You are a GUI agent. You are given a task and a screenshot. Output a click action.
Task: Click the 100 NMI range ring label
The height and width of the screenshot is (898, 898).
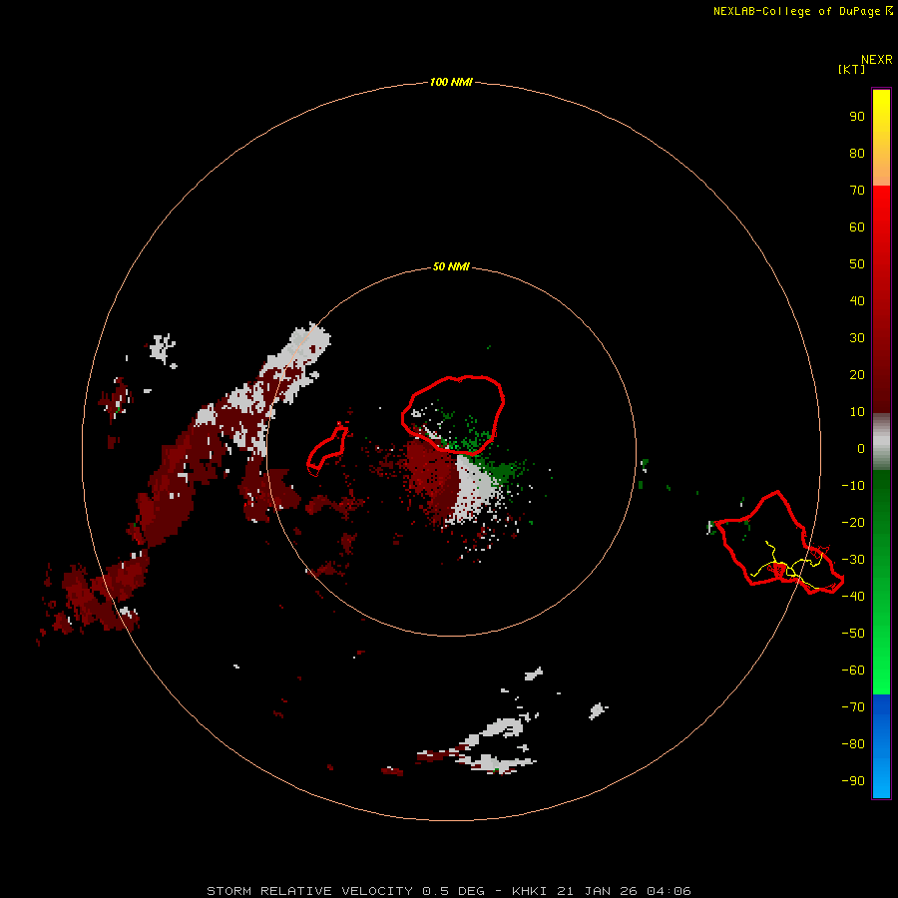(x=451, y=82)
